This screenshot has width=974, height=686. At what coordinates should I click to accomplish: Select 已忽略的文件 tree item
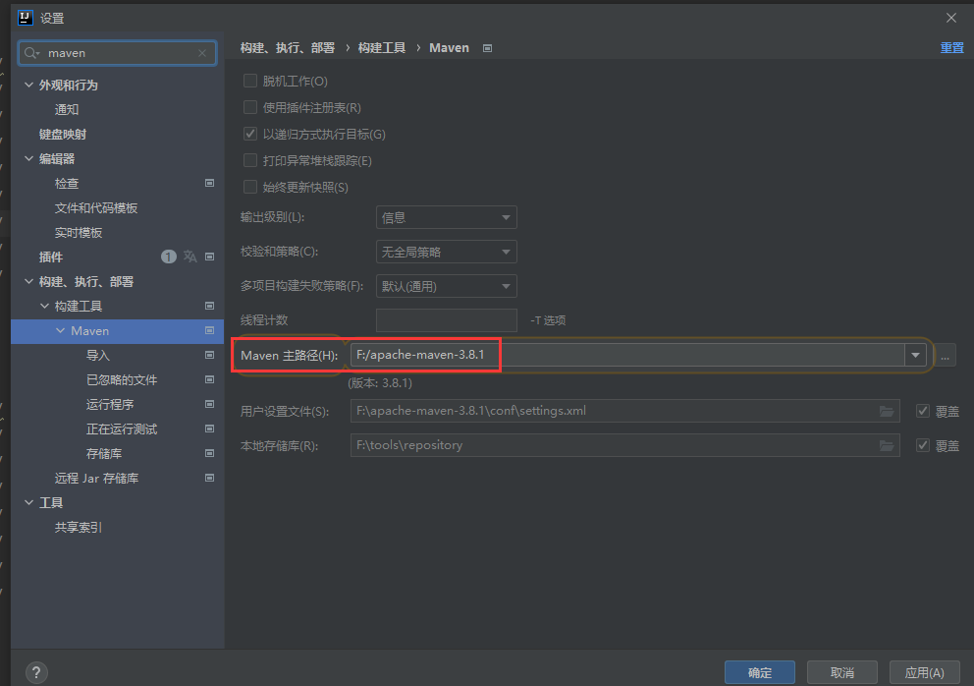(122, 380)
